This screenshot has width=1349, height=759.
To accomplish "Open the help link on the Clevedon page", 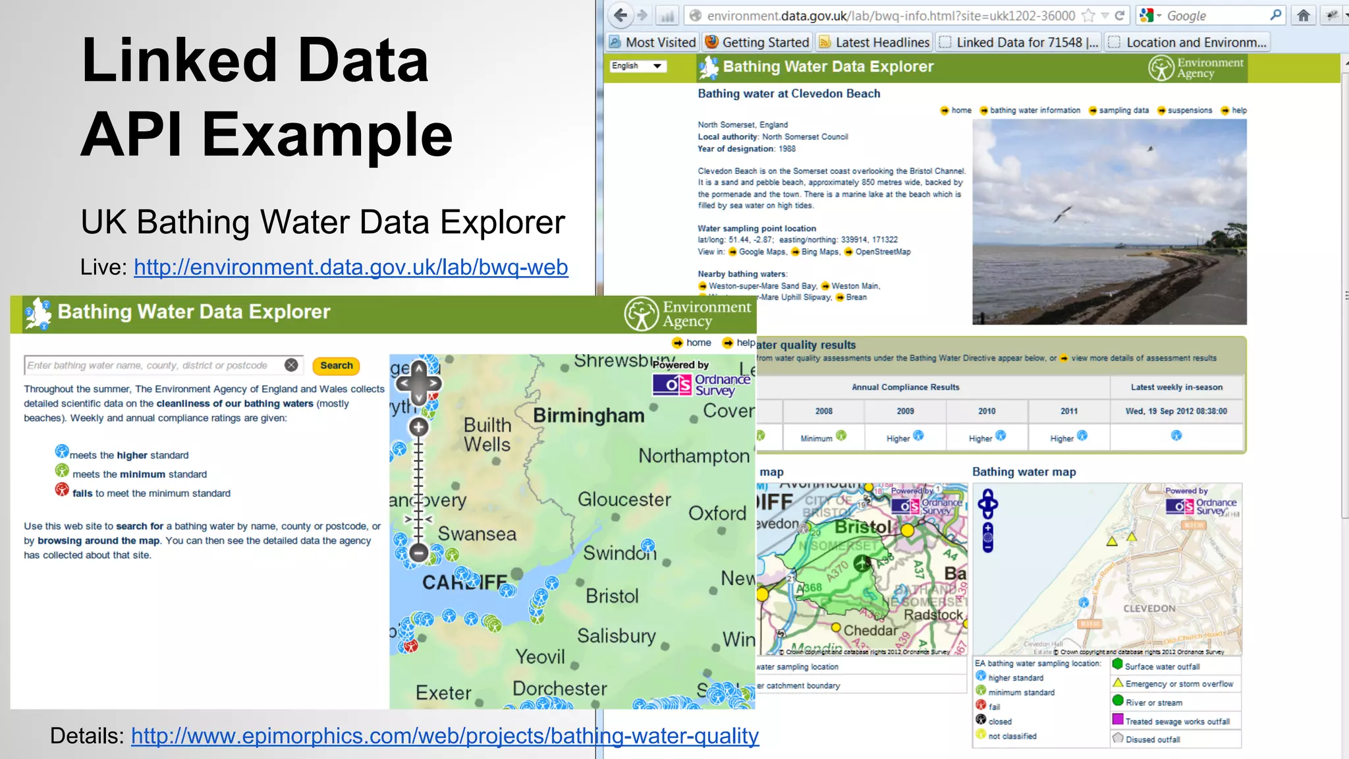I will coord(1234,111).
